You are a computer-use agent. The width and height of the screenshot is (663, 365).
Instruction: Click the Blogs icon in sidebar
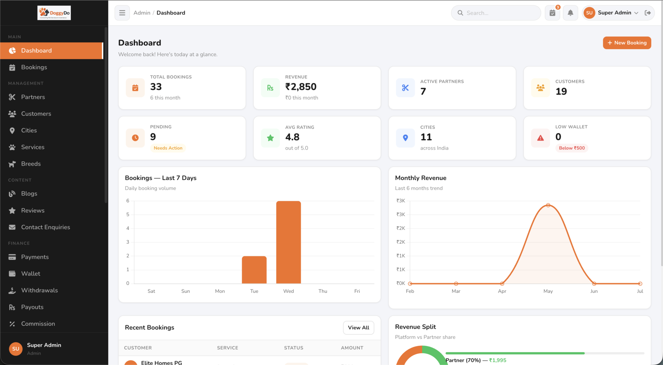(12, 194)
